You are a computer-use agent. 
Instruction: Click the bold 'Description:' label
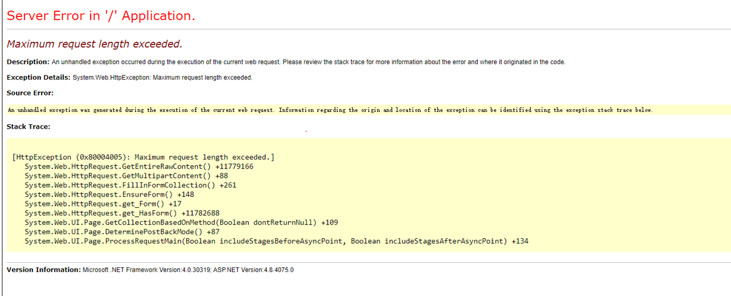28,62
